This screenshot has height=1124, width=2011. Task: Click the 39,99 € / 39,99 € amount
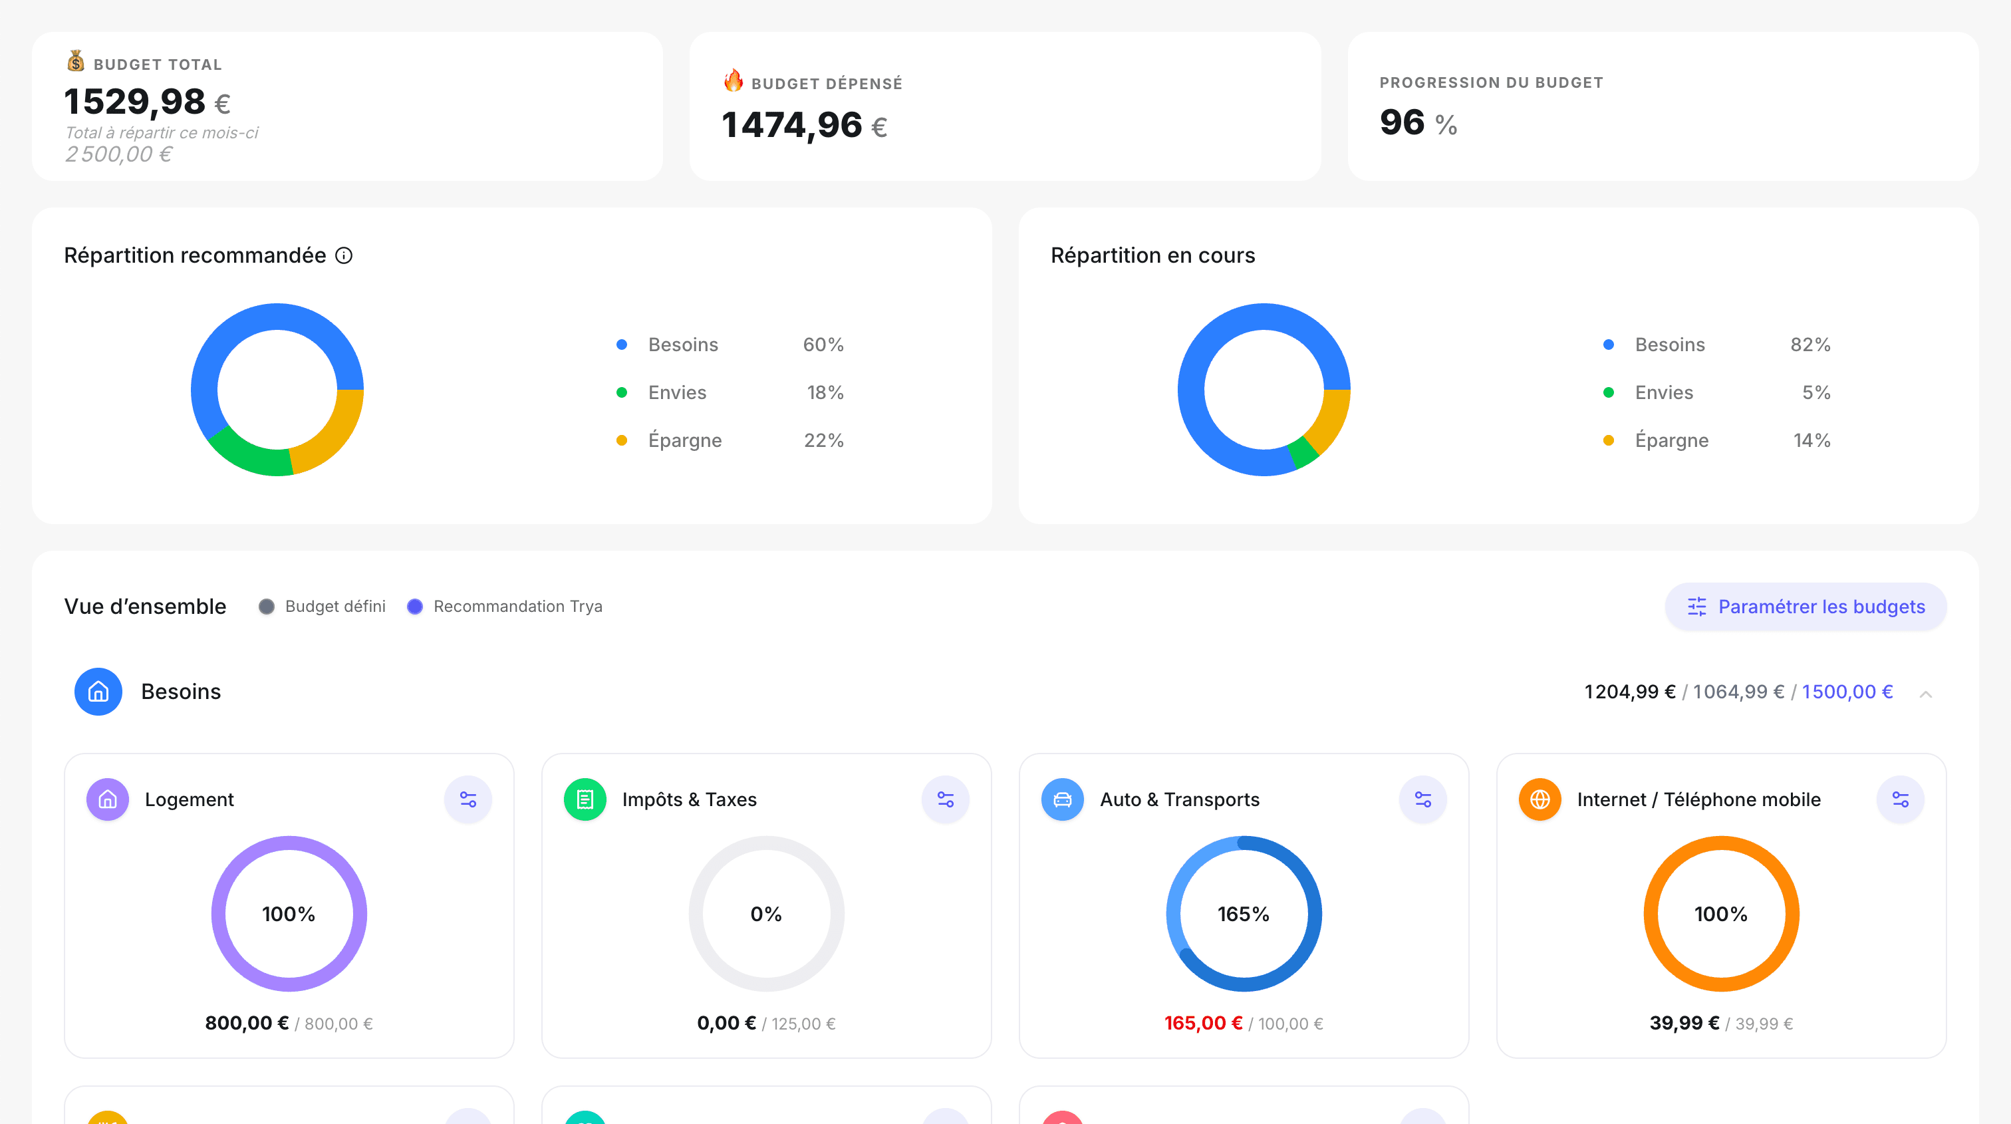[1721, 1024]
